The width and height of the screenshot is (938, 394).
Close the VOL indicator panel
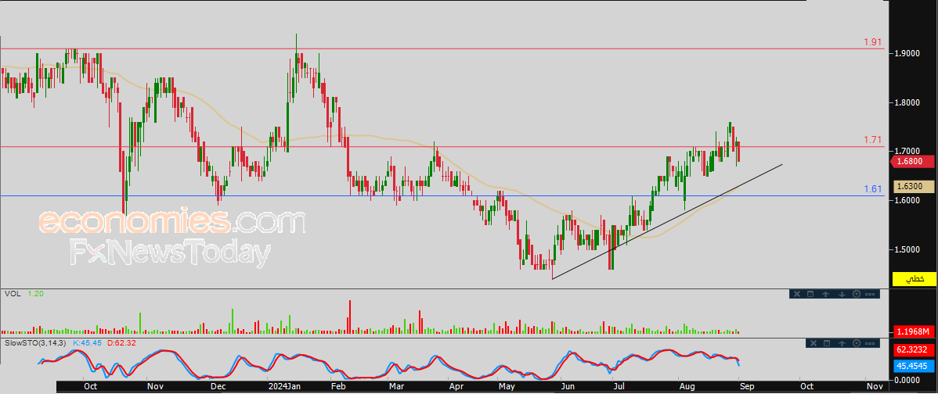point(797,294)
